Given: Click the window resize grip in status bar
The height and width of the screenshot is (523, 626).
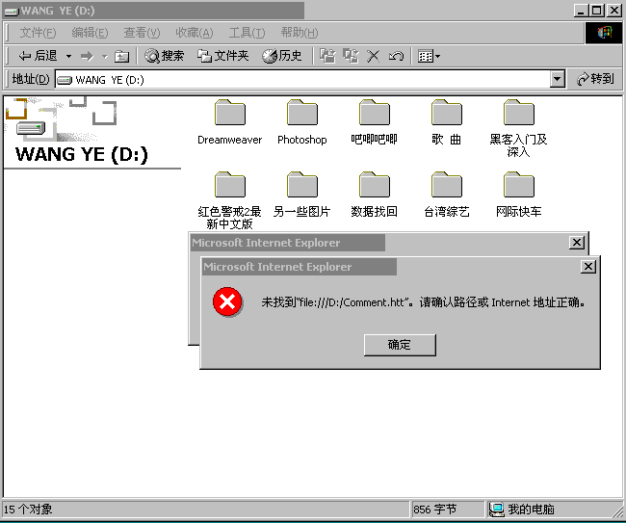Looking at the screenshot, I should point(616,511).
